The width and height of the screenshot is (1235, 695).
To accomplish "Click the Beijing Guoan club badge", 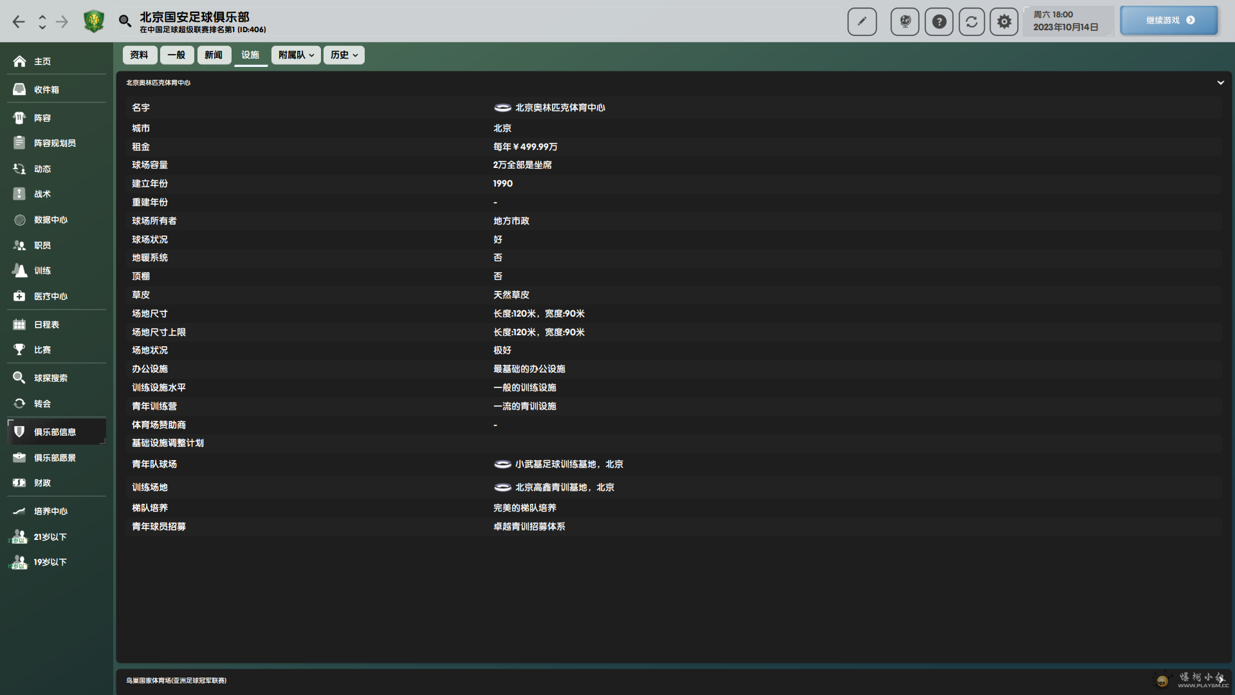I will tap(94, 21).
